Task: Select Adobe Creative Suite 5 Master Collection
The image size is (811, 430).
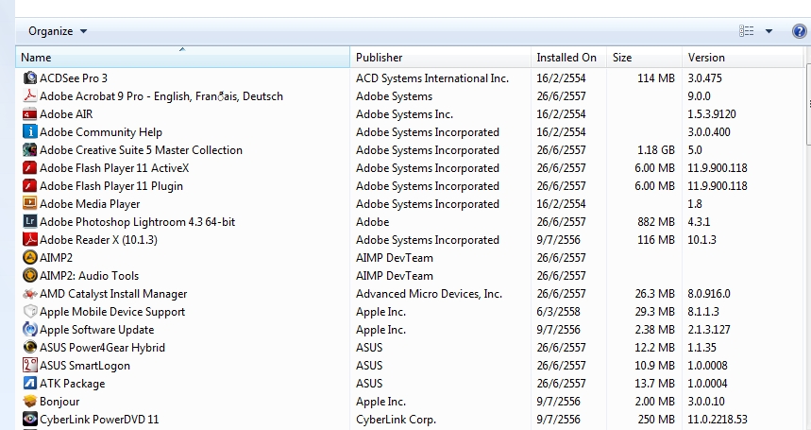Action: point(142,150)
